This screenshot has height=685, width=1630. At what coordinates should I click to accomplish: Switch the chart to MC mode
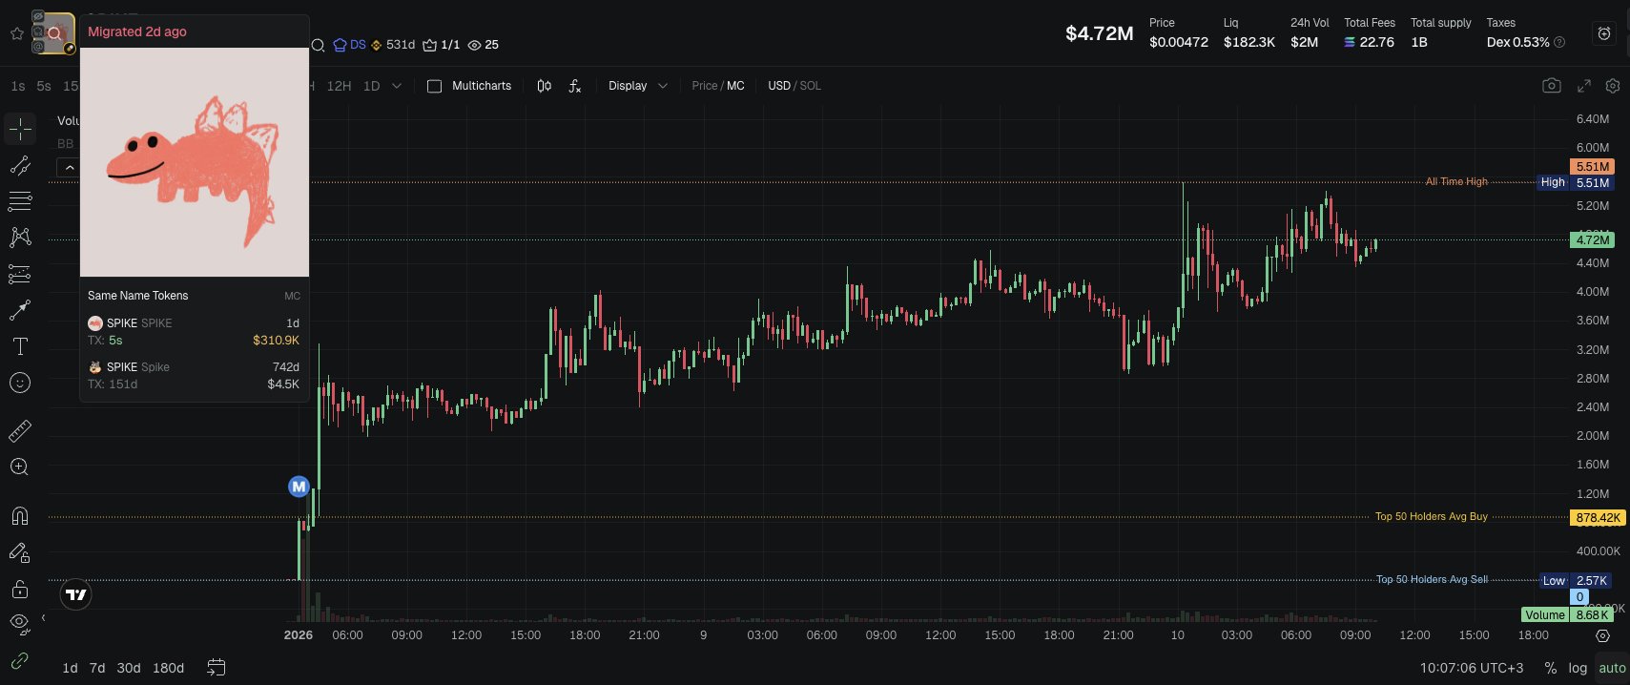[735, 86]
